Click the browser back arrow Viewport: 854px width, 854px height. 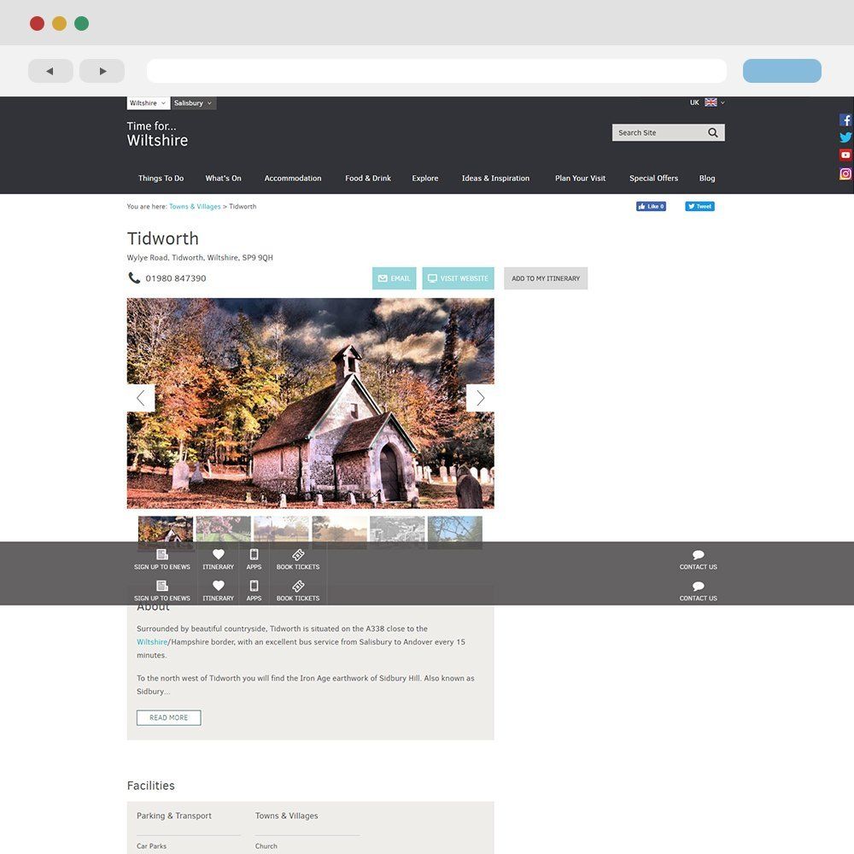tap(50, 71)
